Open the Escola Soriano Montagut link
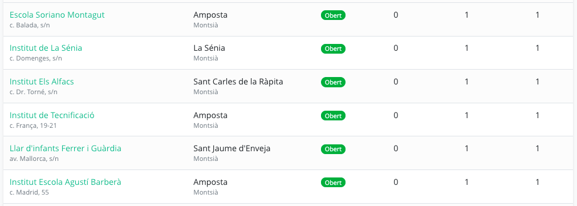577x206 pixels. [x=57, y=15]
